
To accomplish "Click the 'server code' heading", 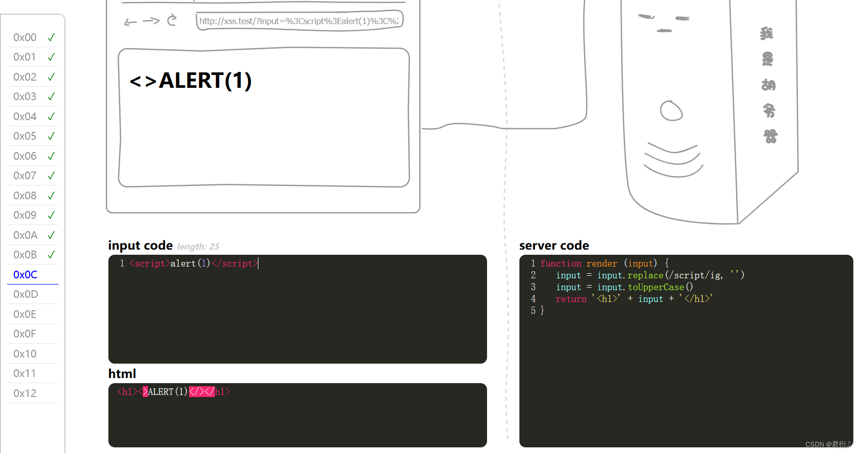I will click(x=554, y=246).
